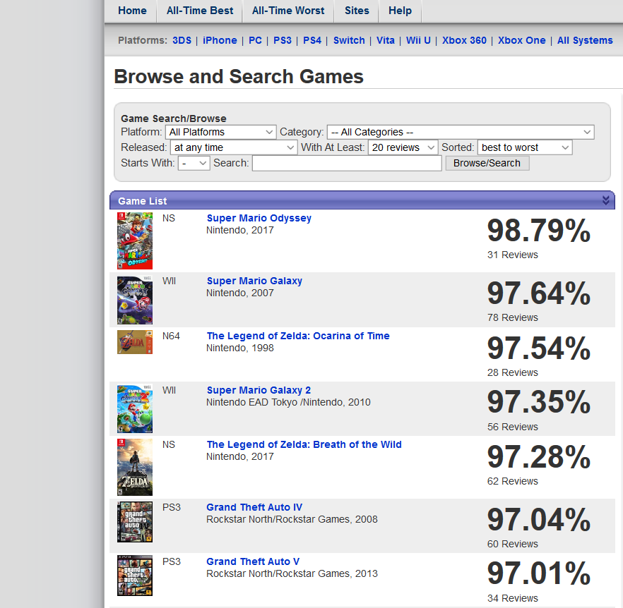Open the Released time dropdown
This screenshot has width=623, height=608.
[234, 147]
